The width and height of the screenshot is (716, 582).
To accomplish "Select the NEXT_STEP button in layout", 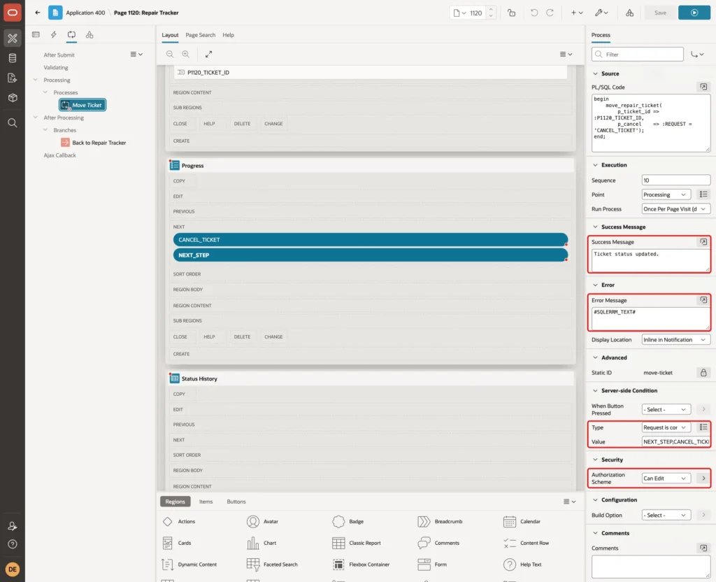I will click(x=371, y=255).
